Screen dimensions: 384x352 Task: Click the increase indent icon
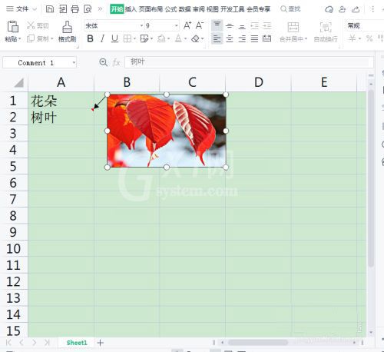pyautogui.click(x=266, y=25)
